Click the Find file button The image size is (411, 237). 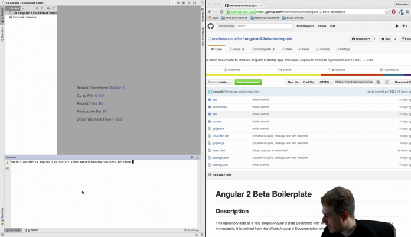pos(308,82)
